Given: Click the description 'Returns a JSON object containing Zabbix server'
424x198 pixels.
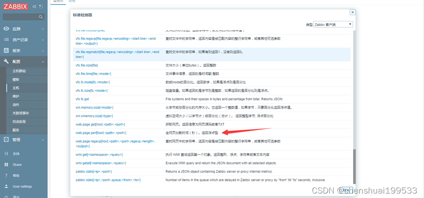Looking at the screenshot, I should pos(219,172).
